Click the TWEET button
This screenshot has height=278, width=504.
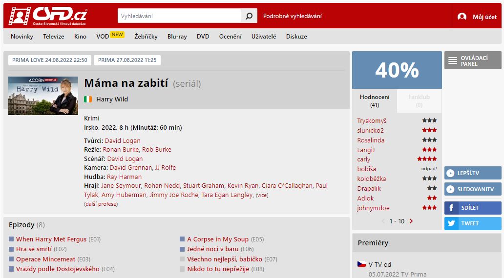(473, 223)
